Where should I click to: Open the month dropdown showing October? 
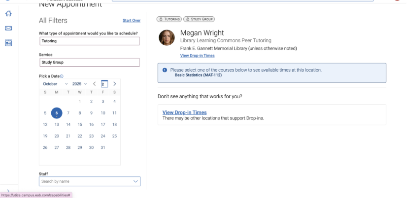pyautogui.click(x=55, y=84)
